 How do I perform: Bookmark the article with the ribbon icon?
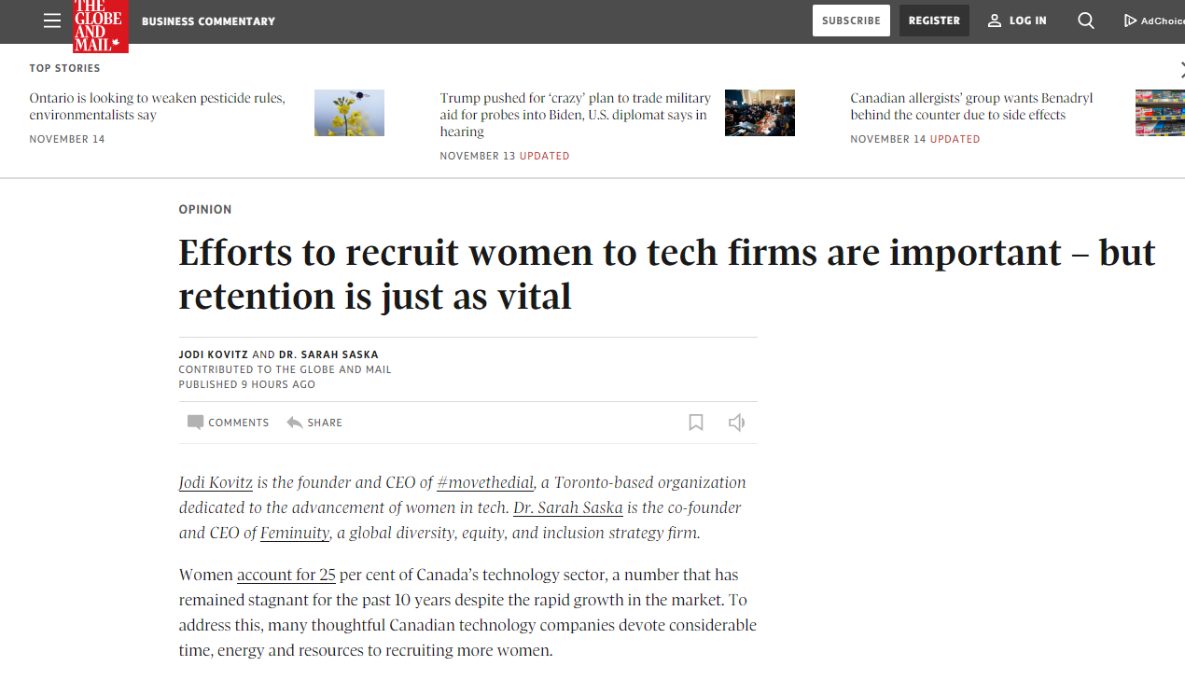point(695,422)
